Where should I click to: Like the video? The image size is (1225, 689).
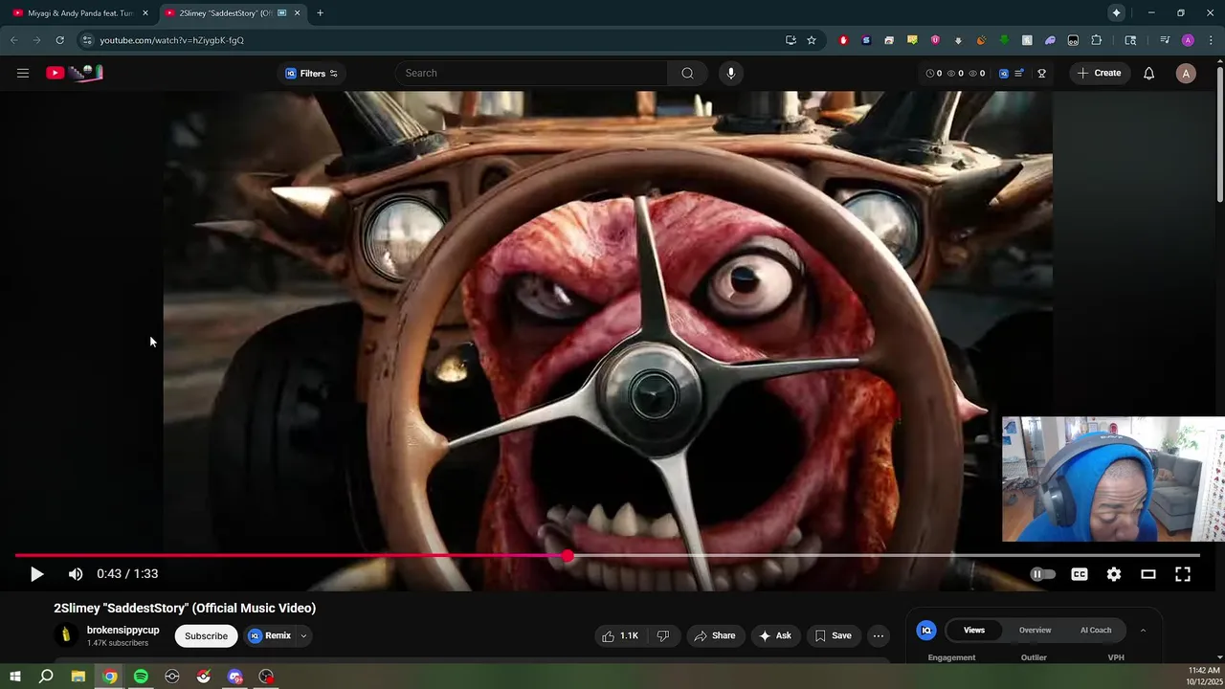click(620, 635)
